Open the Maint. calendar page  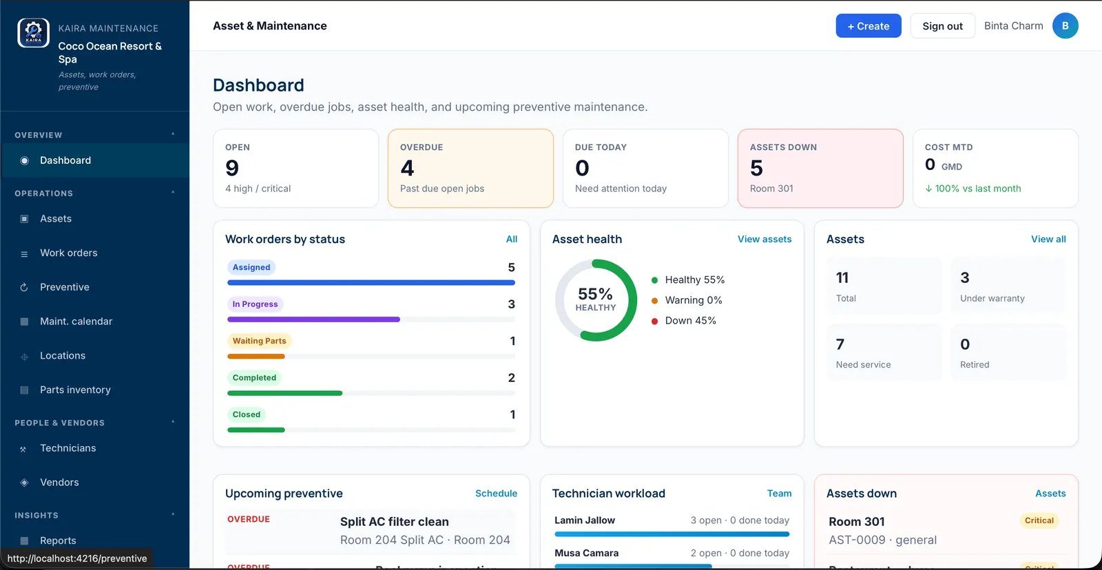click(95, 321)
